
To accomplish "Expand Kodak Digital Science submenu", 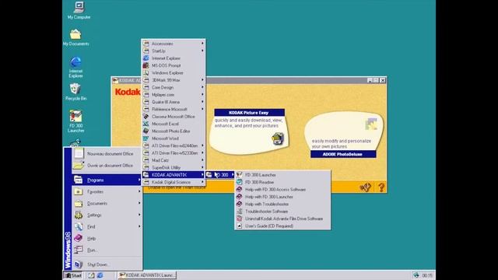I will pyautogui.click(x=173, y=182).
